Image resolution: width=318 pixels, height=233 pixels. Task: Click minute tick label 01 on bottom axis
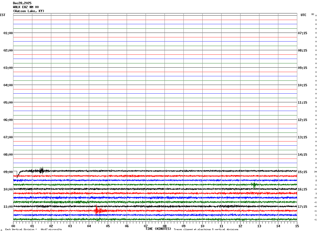(x=32, y=226)
